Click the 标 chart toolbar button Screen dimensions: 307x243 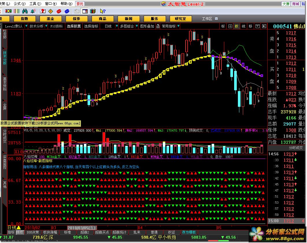pyautogui.click(x=223, y=26)
